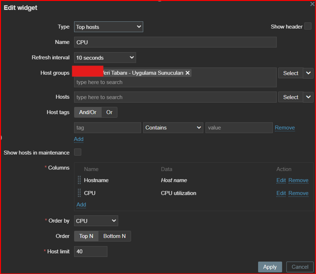
Task: Expand the Hosts Select arrow menu
Action: point(308,97)
